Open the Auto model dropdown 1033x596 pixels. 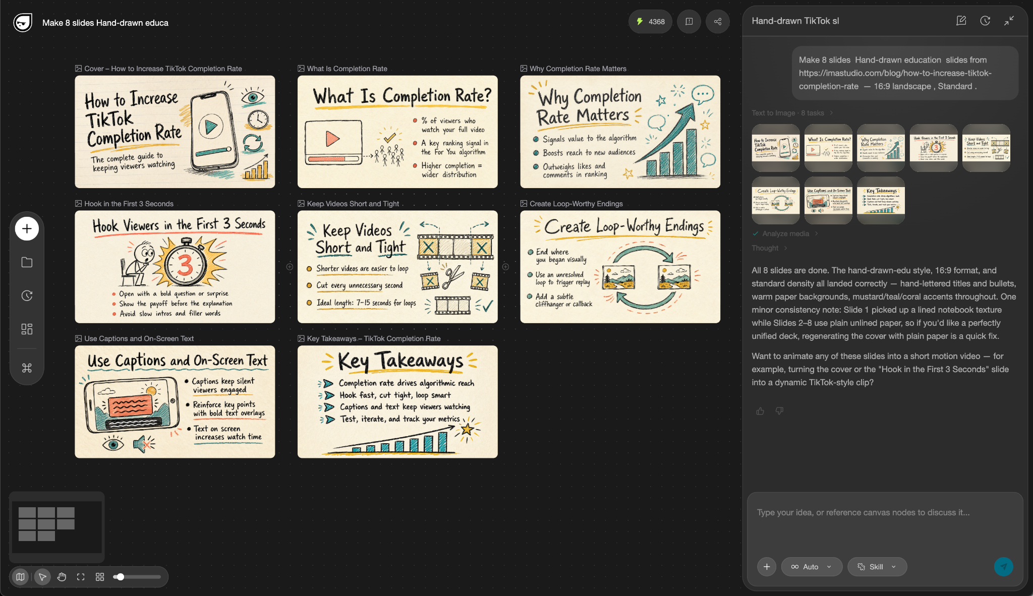[x=812, y=567]
